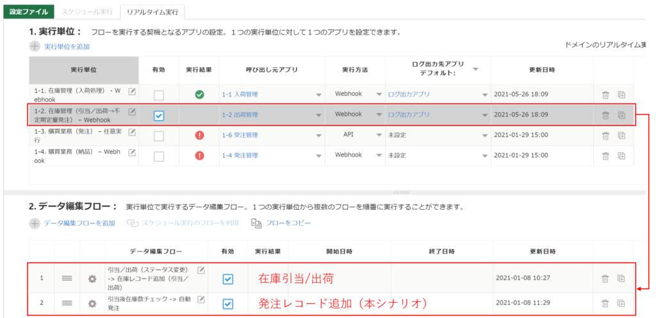Delete execution unit 1-1 with trash icon

[x=605, y=95]
